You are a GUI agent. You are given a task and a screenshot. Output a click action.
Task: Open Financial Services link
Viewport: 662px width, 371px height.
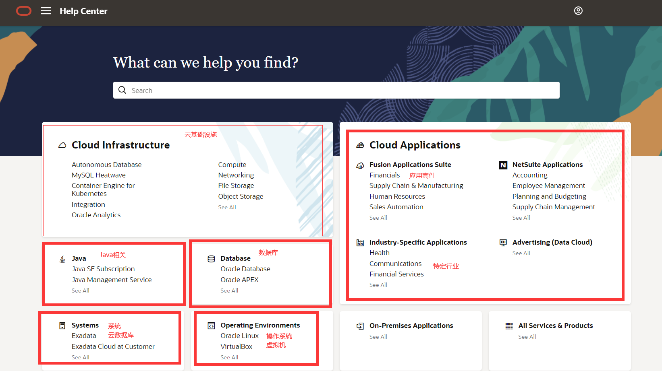(396, 274)
